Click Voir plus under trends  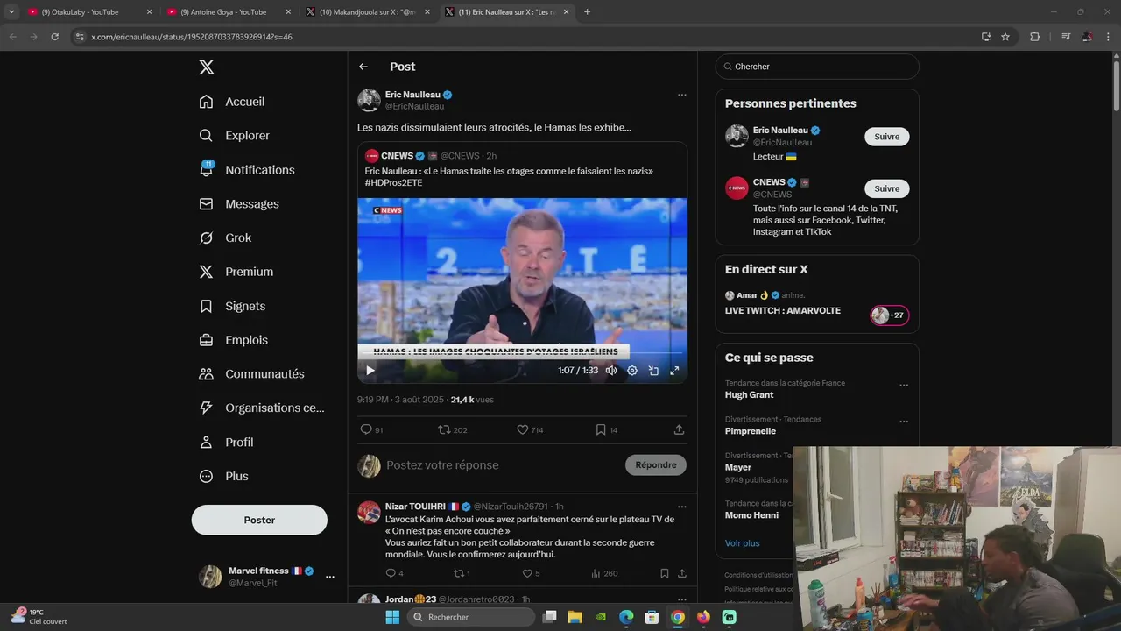(742, 543)
